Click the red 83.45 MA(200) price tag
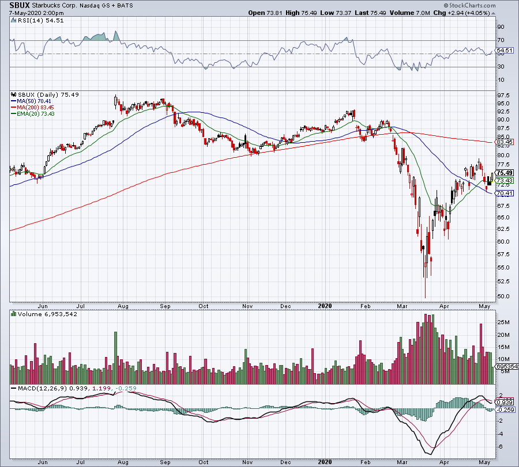Image resolution: width=519 pixels, height=467 pixels. click(505, 142)
